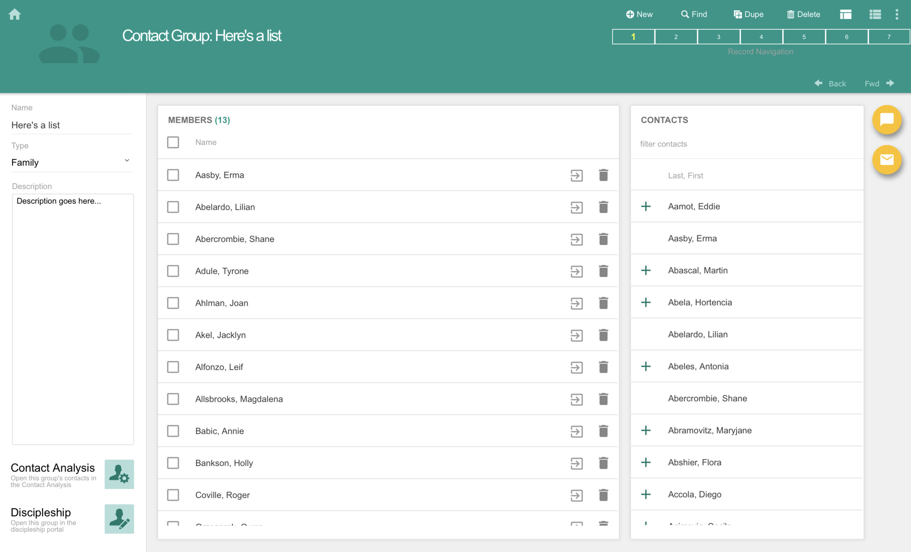Delete Aasby, Erma from members
This screenshot has width=911, height=552.
[603, 175]
